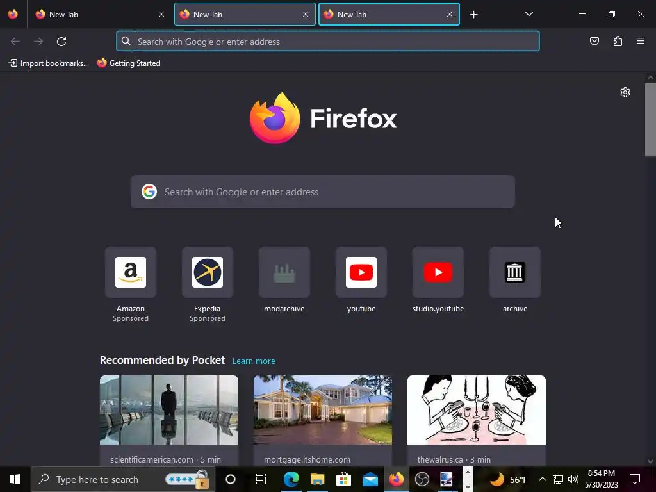The image size is (656, 492).
Task: Close the second New Tab
Action: click(x=306, y=14)
